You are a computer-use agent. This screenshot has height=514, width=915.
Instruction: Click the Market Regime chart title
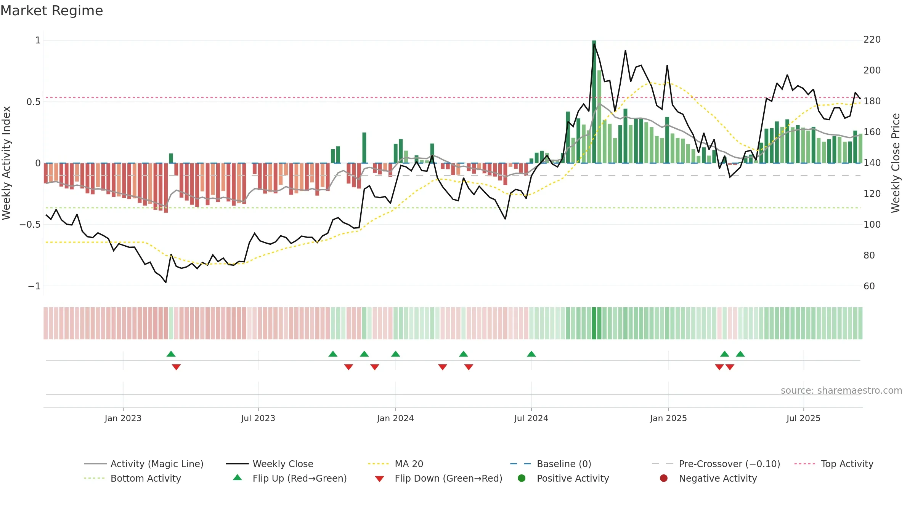coord(51,11)
